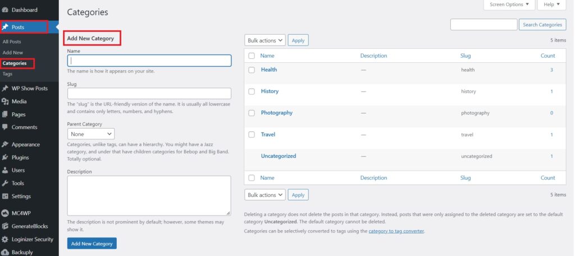This screenshot has height=256, width=575.
Task: Open the Uncategorized category link
Action: (x=279, y=156)
